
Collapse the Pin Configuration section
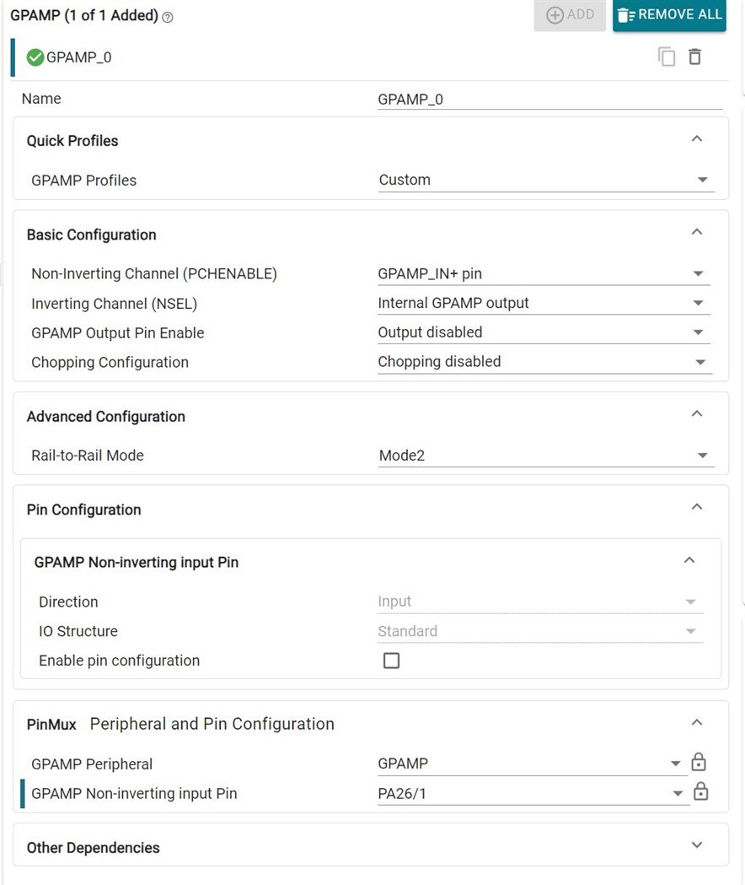696,507
